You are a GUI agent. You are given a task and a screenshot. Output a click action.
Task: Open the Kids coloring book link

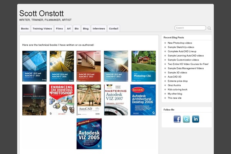pyautogui.click(x=177, y=89)
